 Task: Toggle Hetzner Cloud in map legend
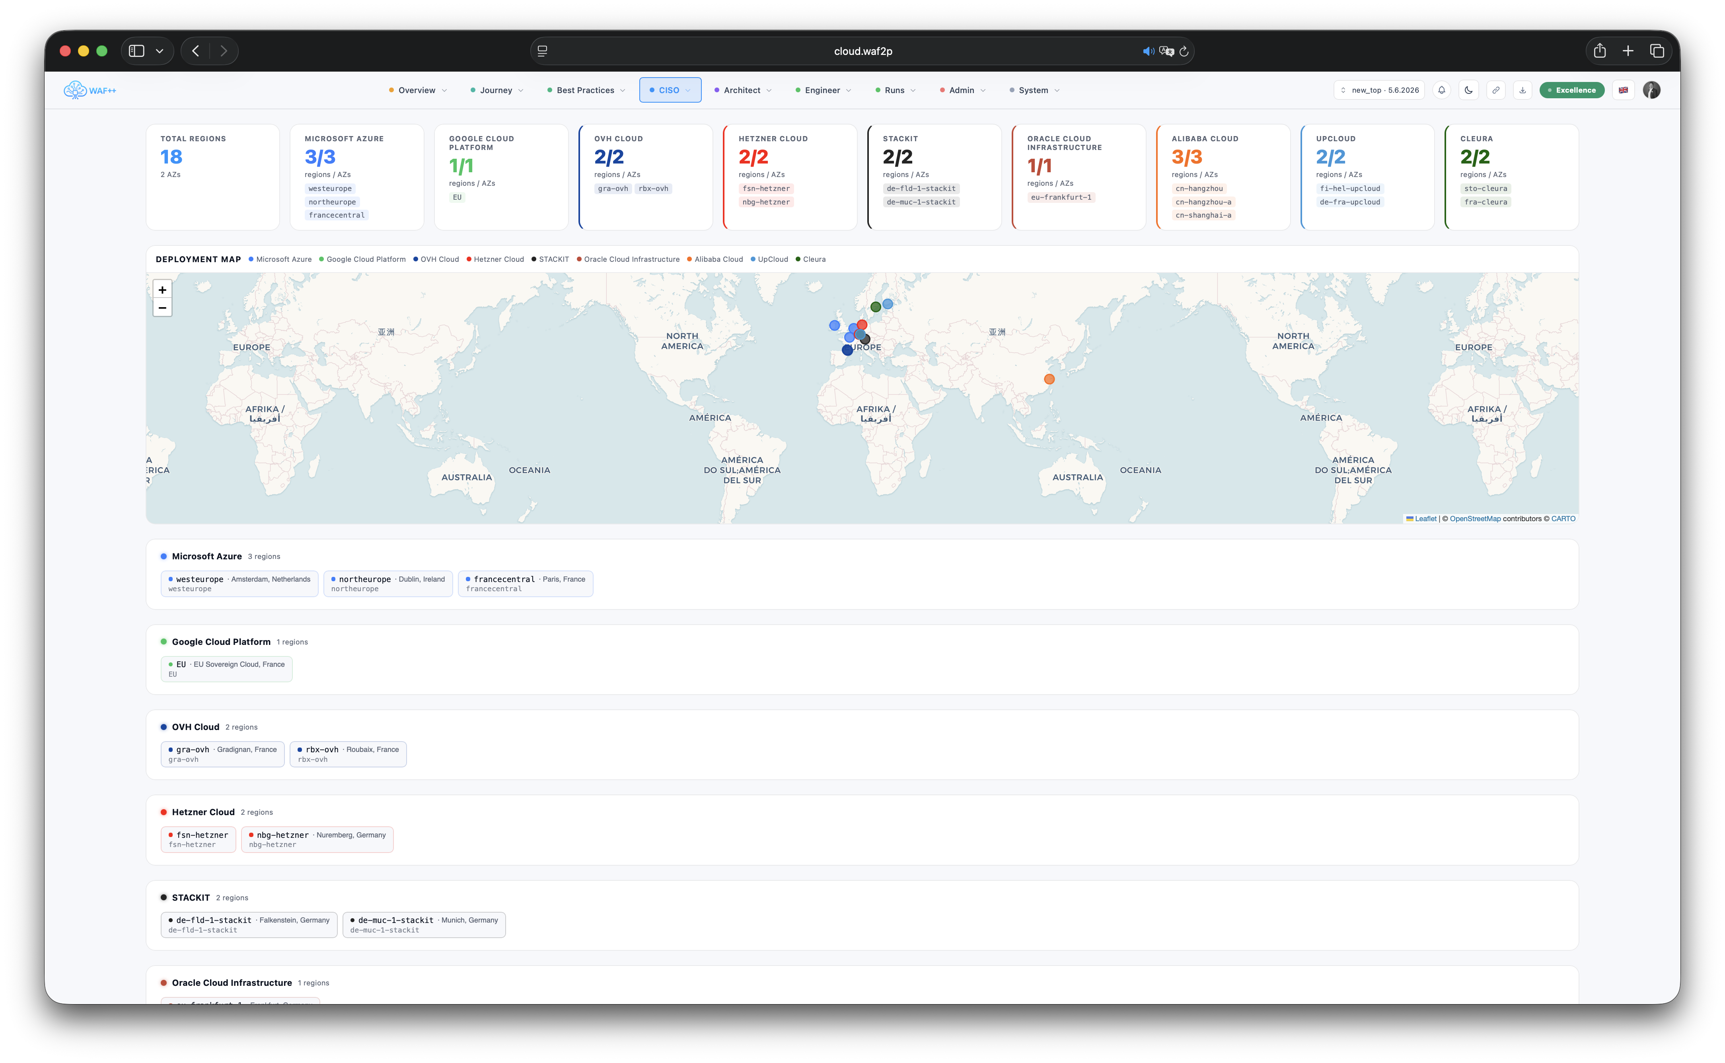pyautogui.click(x=495, y=259)
